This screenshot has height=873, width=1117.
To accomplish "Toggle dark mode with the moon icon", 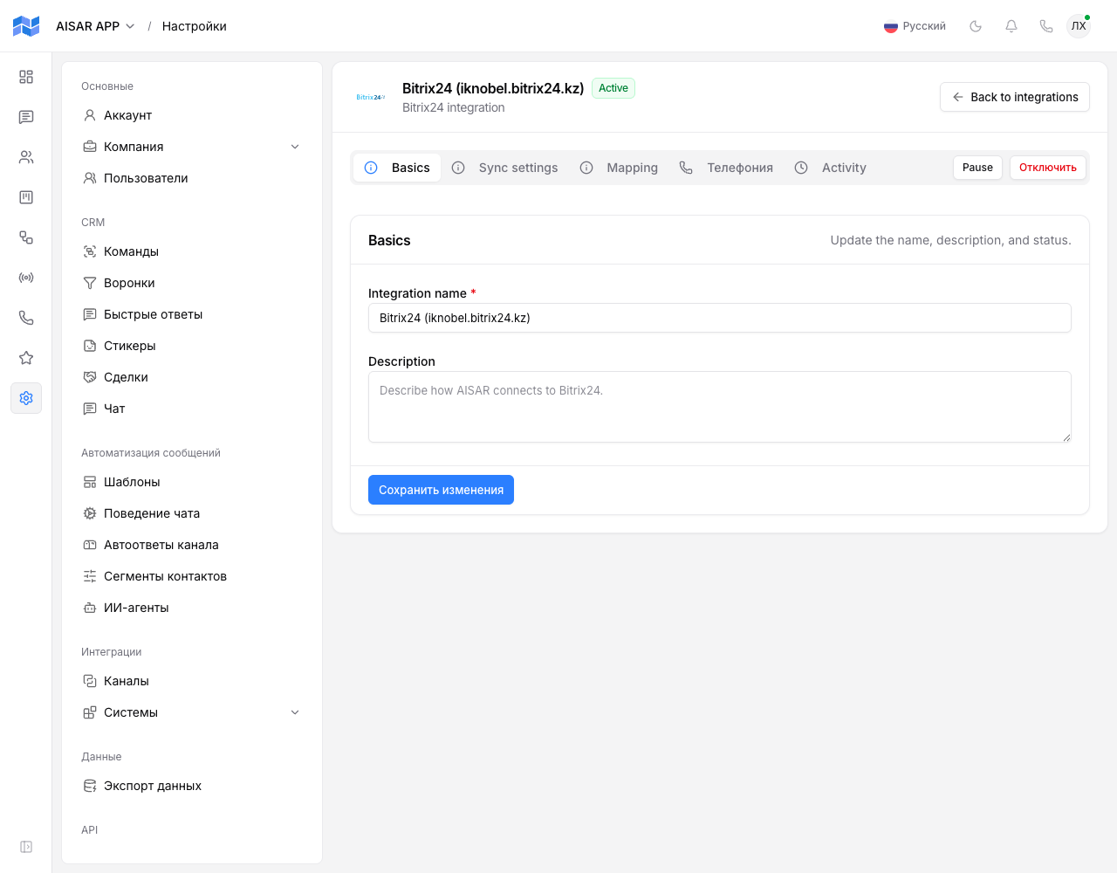I will coord(976,26).
